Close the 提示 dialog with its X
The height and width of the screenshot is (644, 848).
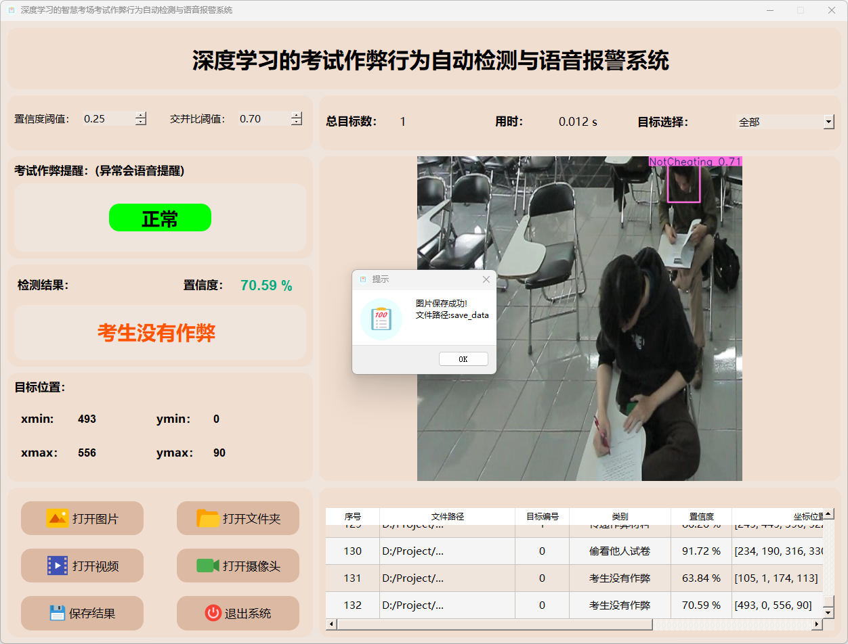tap(486, 279)
